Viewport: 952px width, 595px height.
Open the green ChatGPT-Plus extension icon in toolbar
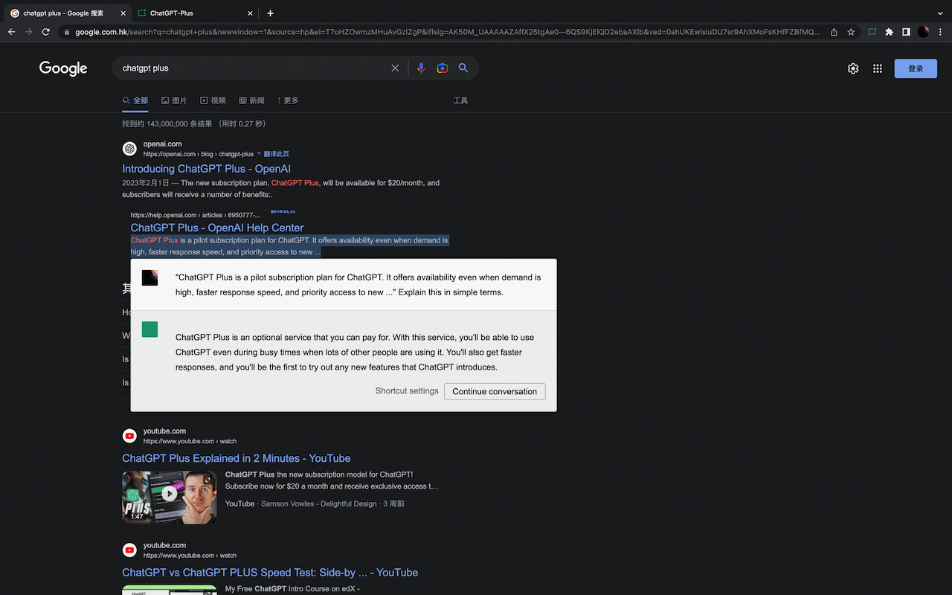coord(872,32)
